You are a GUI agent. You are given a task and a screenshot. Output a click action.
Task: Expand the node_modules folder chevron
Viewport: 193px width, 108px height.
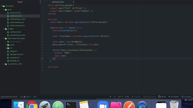point(6,42)
